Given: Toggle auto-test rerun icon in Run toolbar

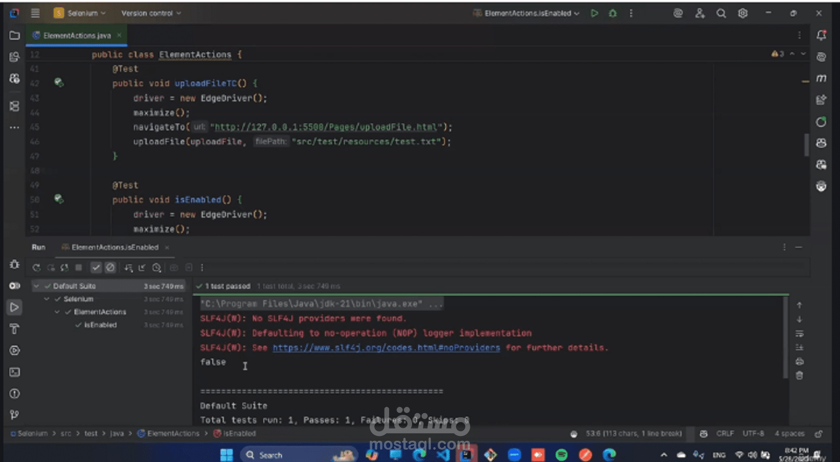Looking at the screenshot, I should 64,268.
